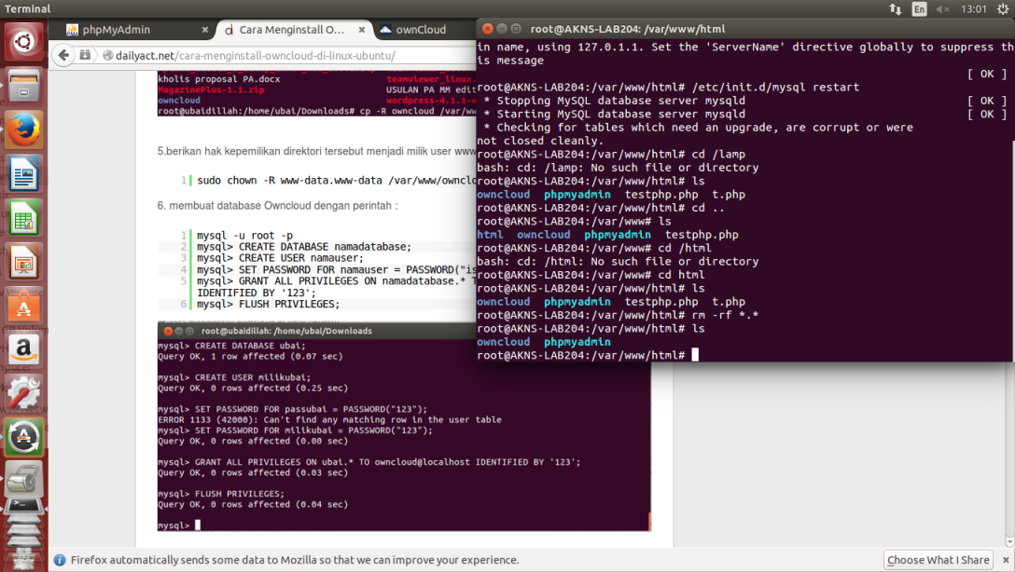
Task: Open System Settings wrench-and-gear icon
Action: point(24,394)
